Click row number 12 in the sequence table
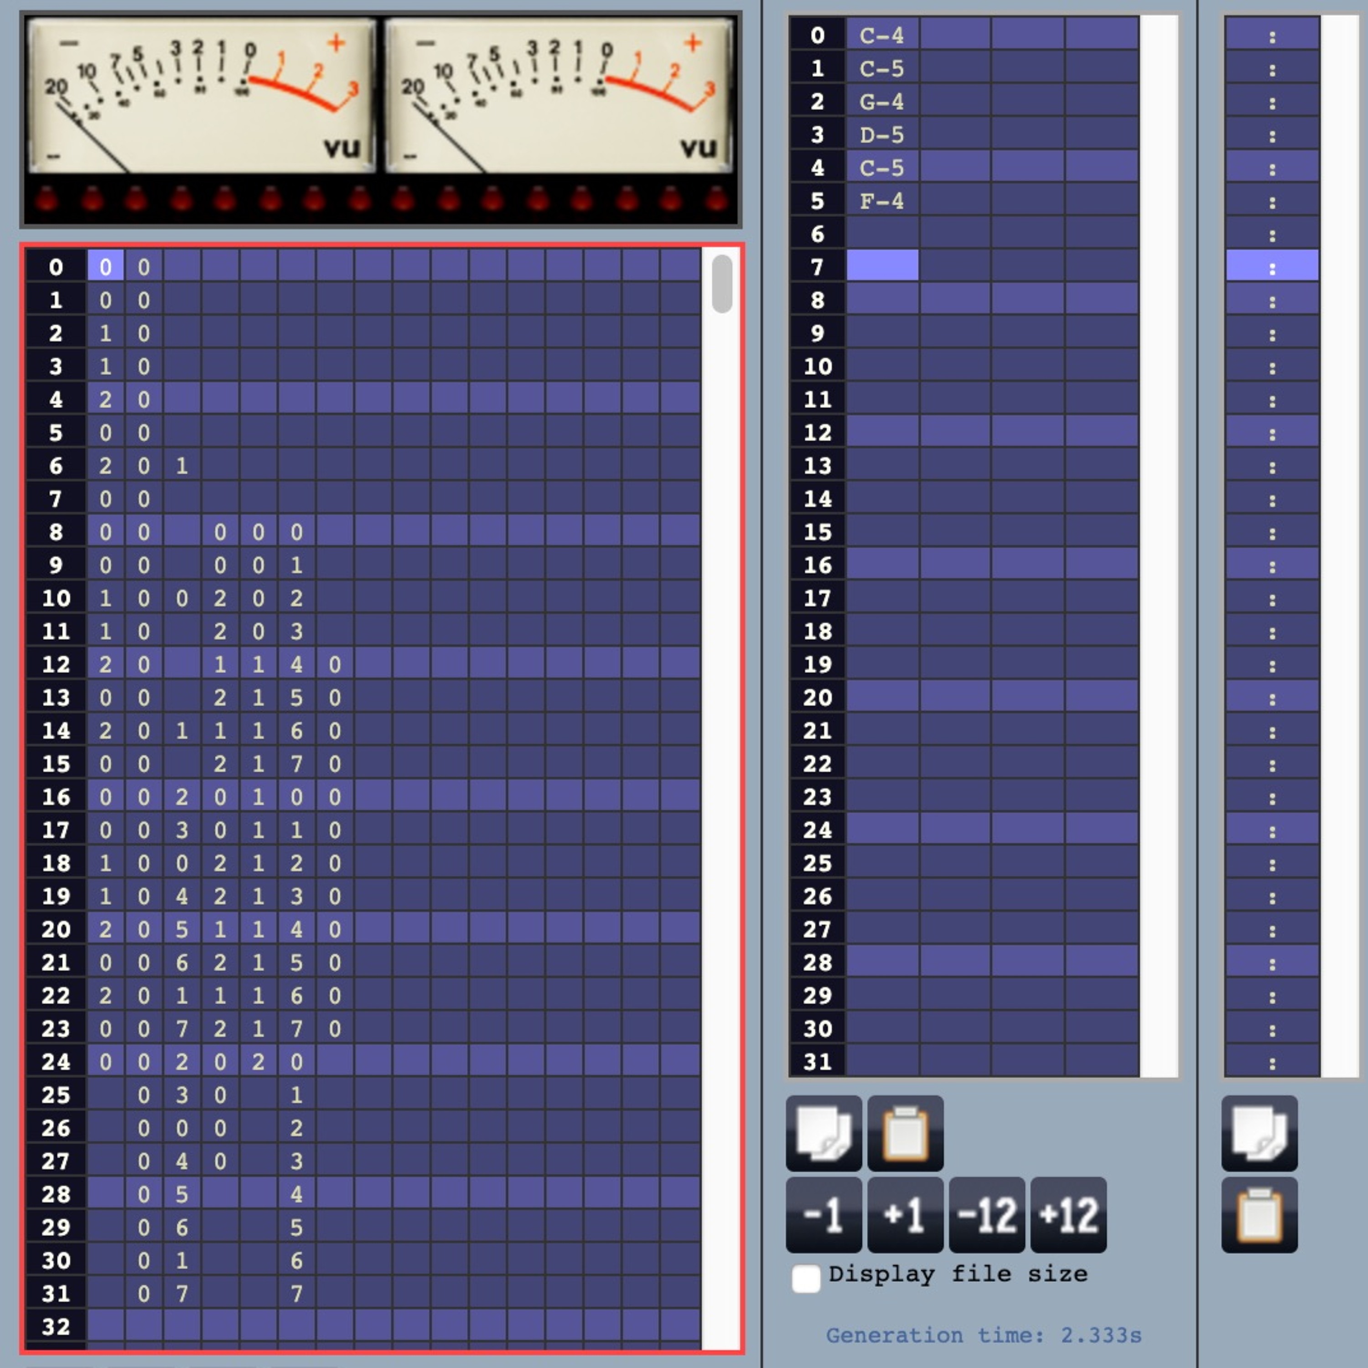Screen dimensions: 1368x1368 pos(56,663)
